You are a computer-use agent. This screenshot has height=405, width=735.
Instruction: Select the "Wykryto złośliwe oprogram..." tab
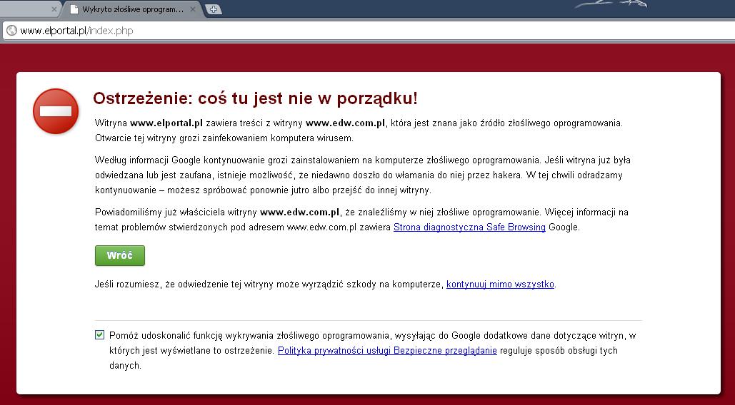132,9
